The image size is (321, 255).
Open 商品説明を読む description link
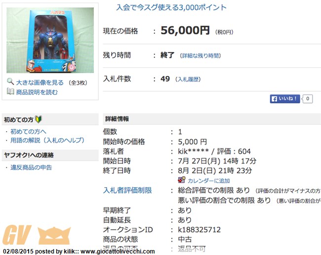(37, 92)
